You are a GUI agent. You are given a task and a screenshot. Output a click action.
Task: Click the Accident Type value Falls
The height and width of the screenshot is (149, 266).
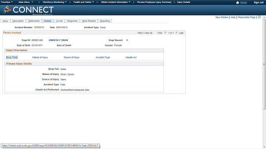coord(63,84)
